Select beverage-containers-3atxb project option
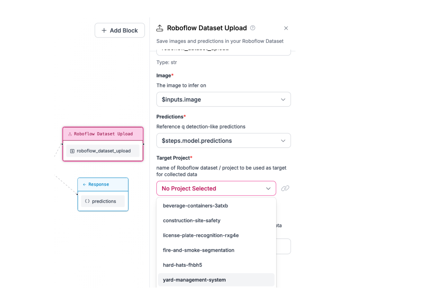This screenshot has width=436, height=297. [195, 206]
